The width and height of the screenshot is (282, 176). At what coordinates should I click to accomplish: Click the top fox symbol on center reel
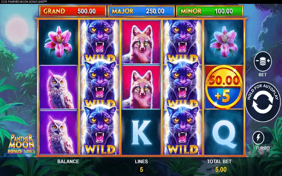coord(141,42)
